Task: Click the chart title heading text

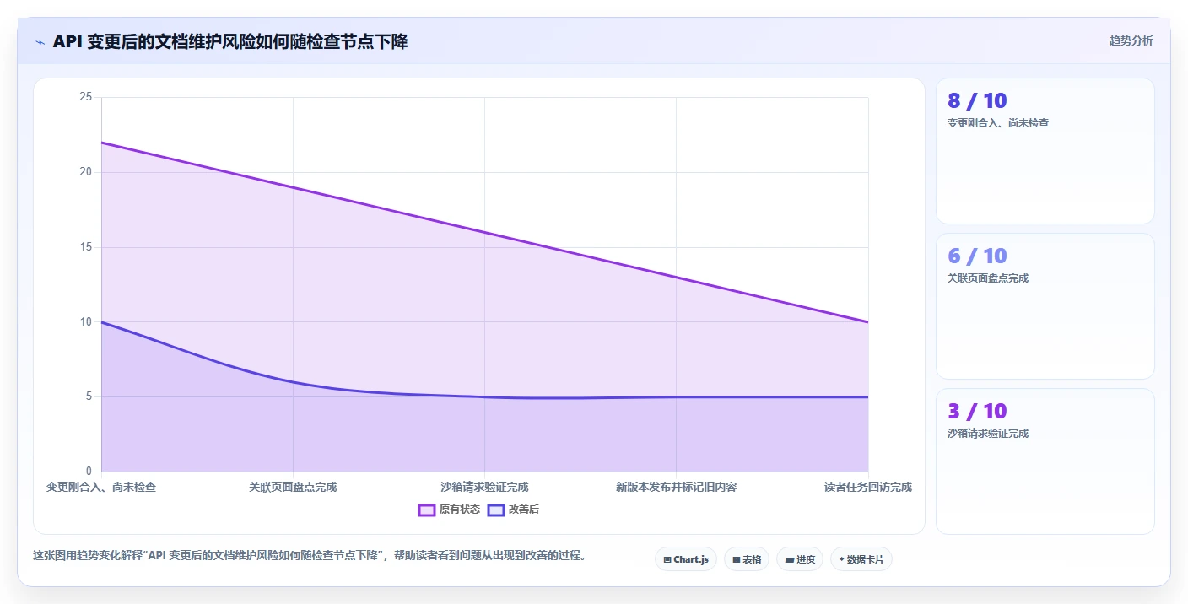Action: [230, 42]
